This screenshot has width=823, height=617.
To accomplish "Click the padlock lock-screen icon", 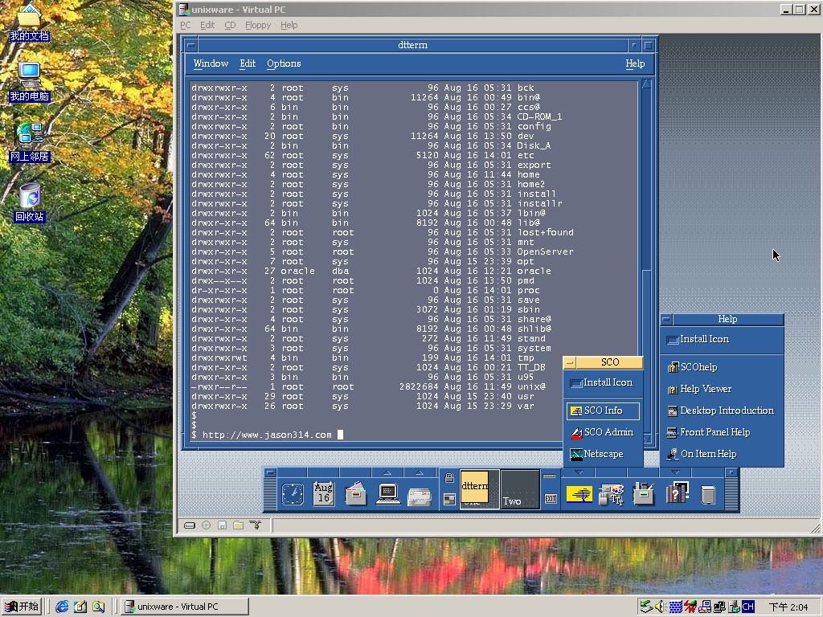I will pos(449,478).
